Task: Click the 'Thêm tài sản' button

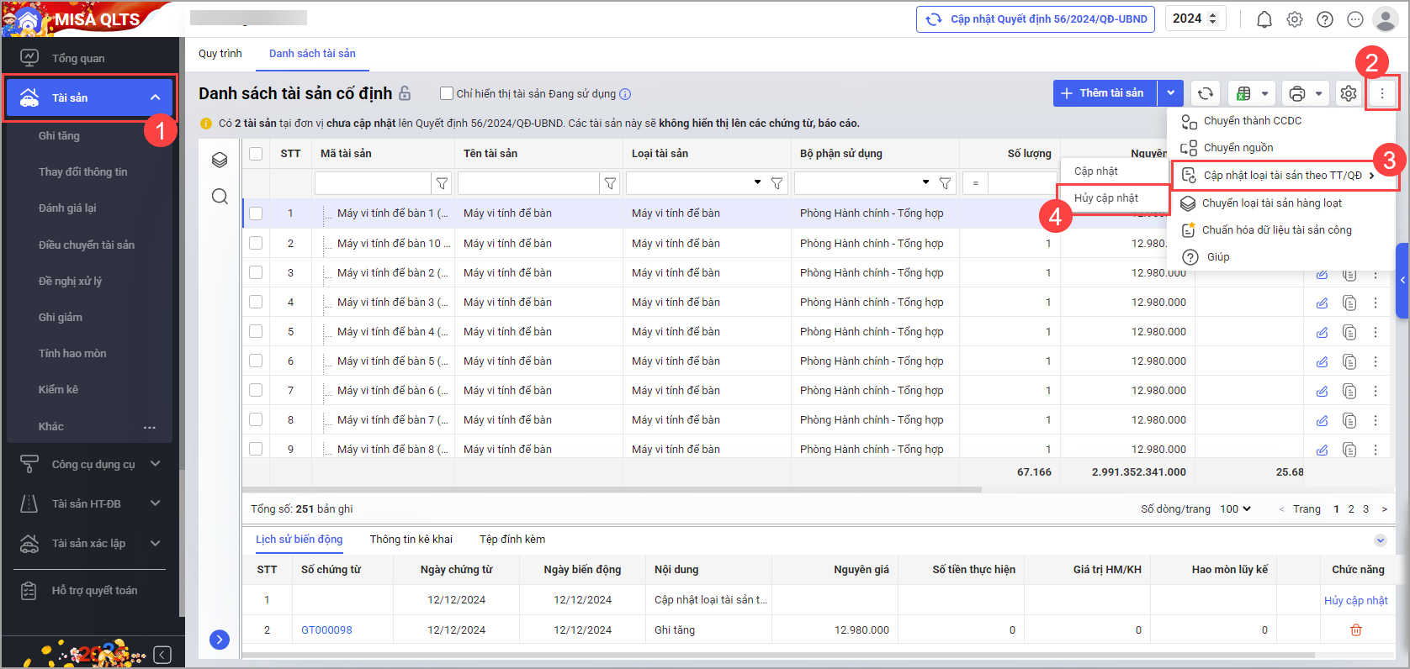Action: coord(1105,93)
